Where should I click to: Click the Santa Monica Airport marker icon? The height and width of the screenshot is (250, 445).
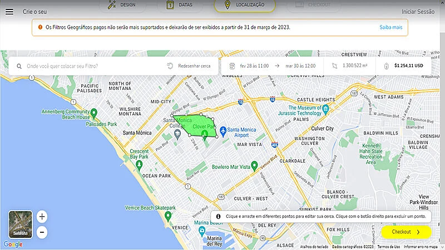[x=223, y=131]
